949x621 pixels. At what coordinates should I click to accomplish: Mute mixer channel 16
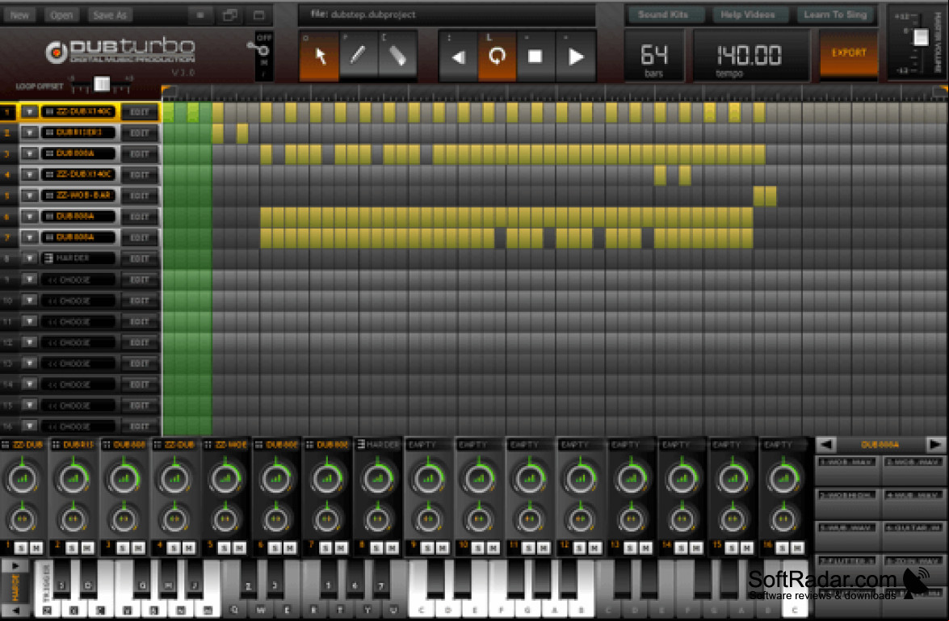(x=798, y=548)
